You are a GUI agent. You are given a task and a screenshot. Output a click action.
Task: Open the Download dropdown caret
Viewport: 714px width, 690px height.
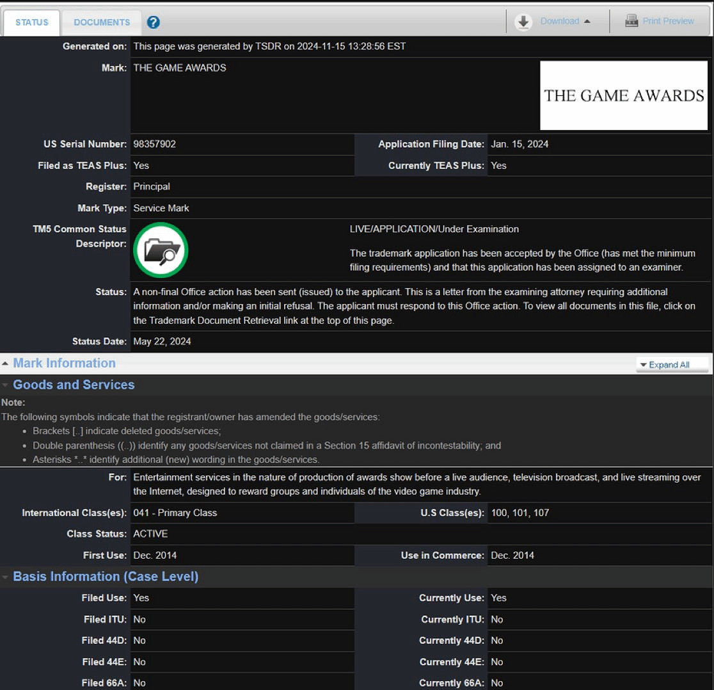[x=587, y=22]
